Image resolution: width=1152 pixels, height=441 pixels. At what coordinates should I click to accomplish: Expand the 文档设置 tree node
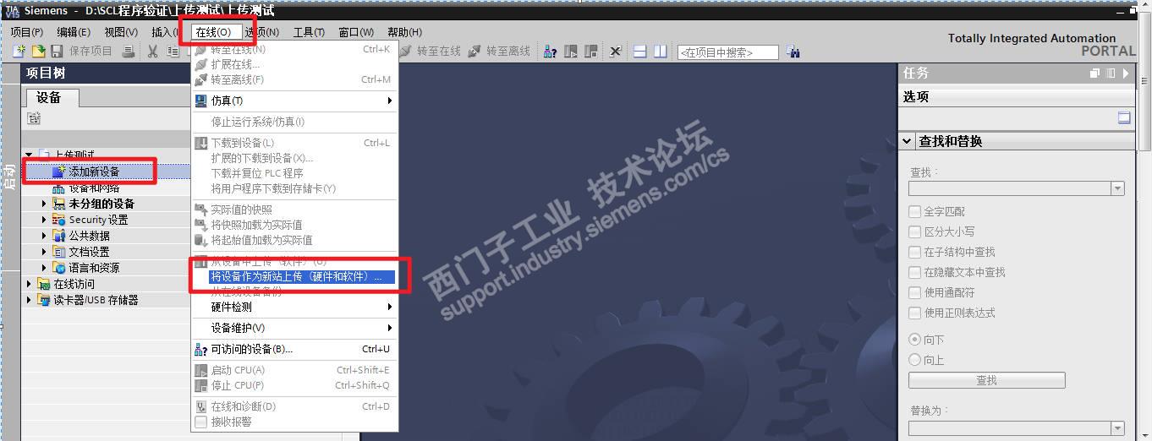coord(44,252)
